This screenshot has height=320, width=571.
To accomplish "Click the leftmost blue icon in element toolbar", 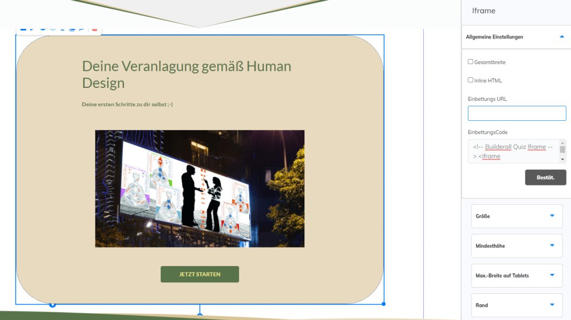I will pos(23,29).
